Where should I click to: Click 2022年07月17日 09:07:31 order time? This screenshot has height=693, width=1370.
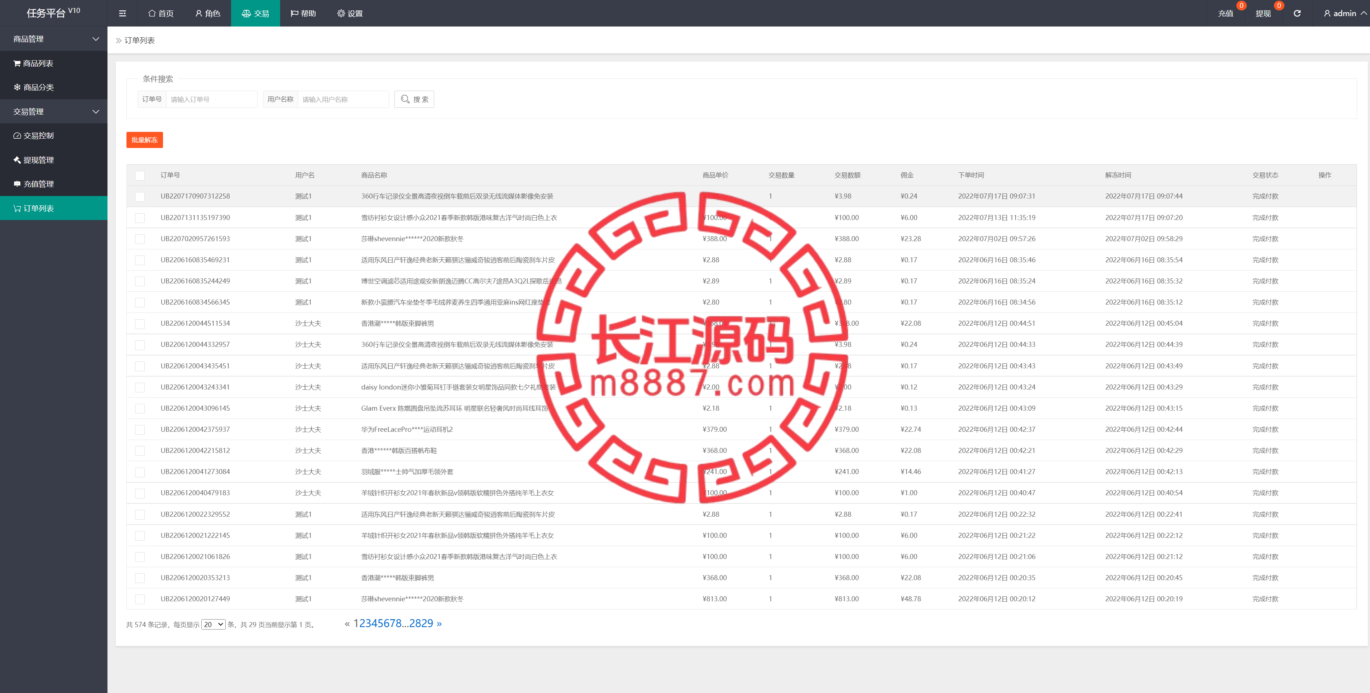pos(997,196)
